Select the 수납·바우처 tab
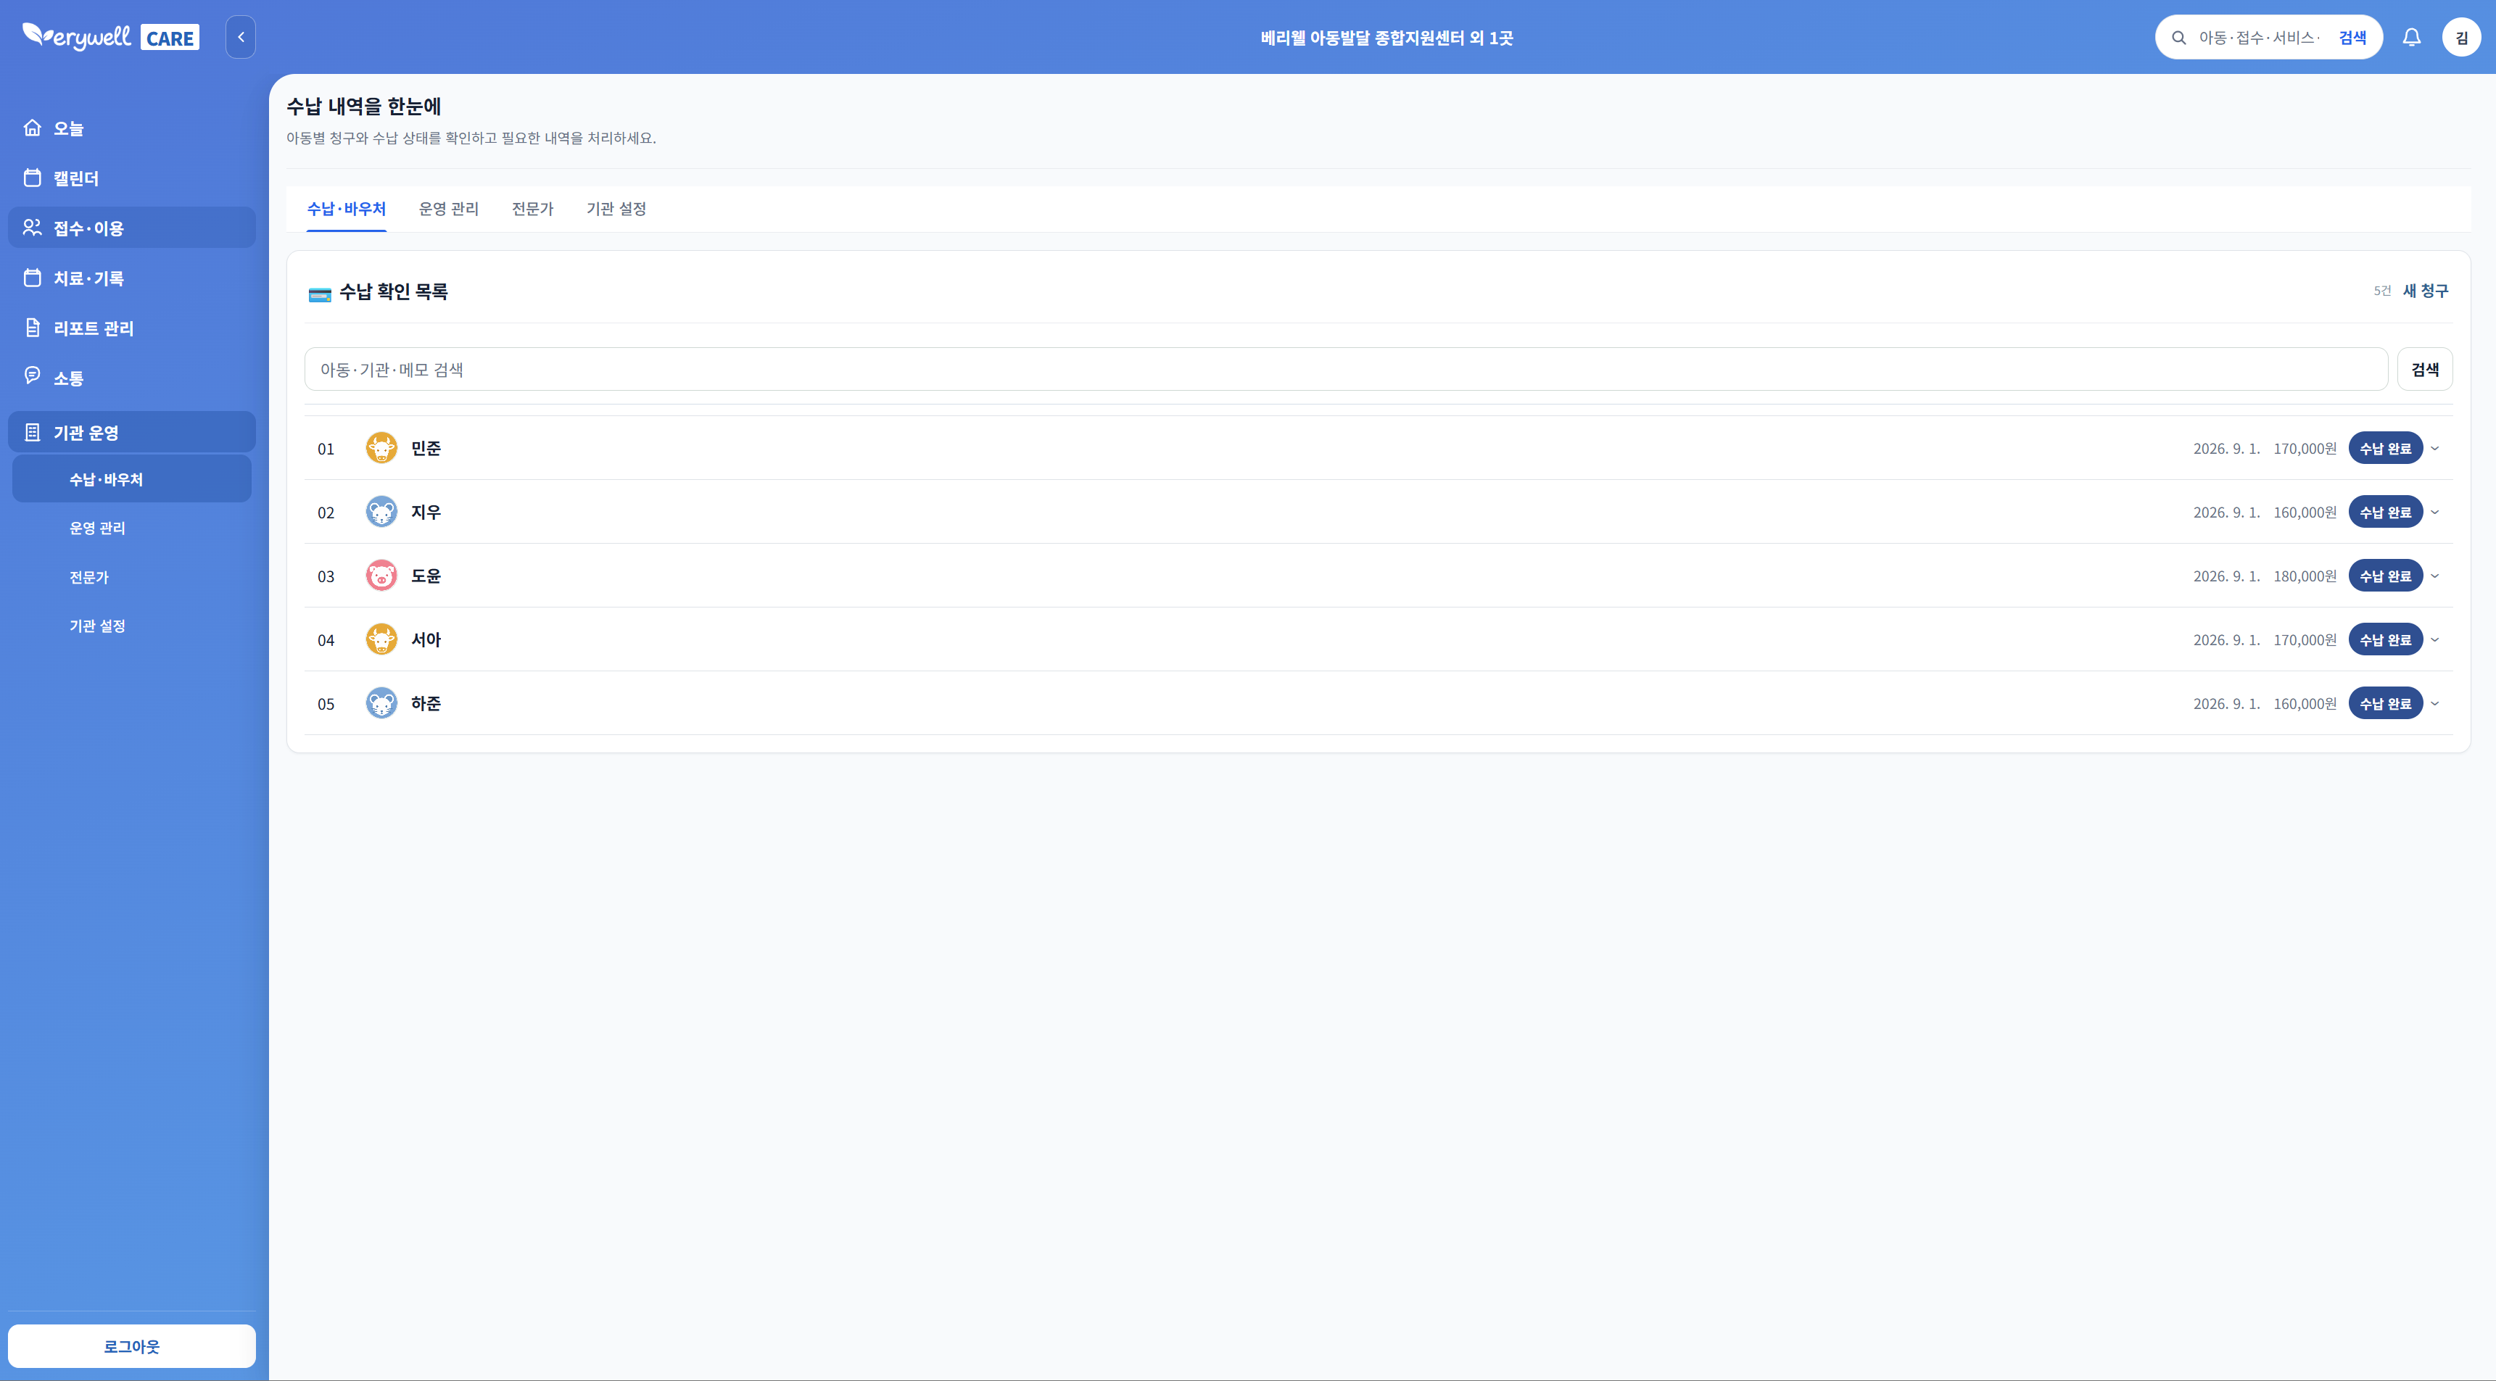 pos(346,208)
